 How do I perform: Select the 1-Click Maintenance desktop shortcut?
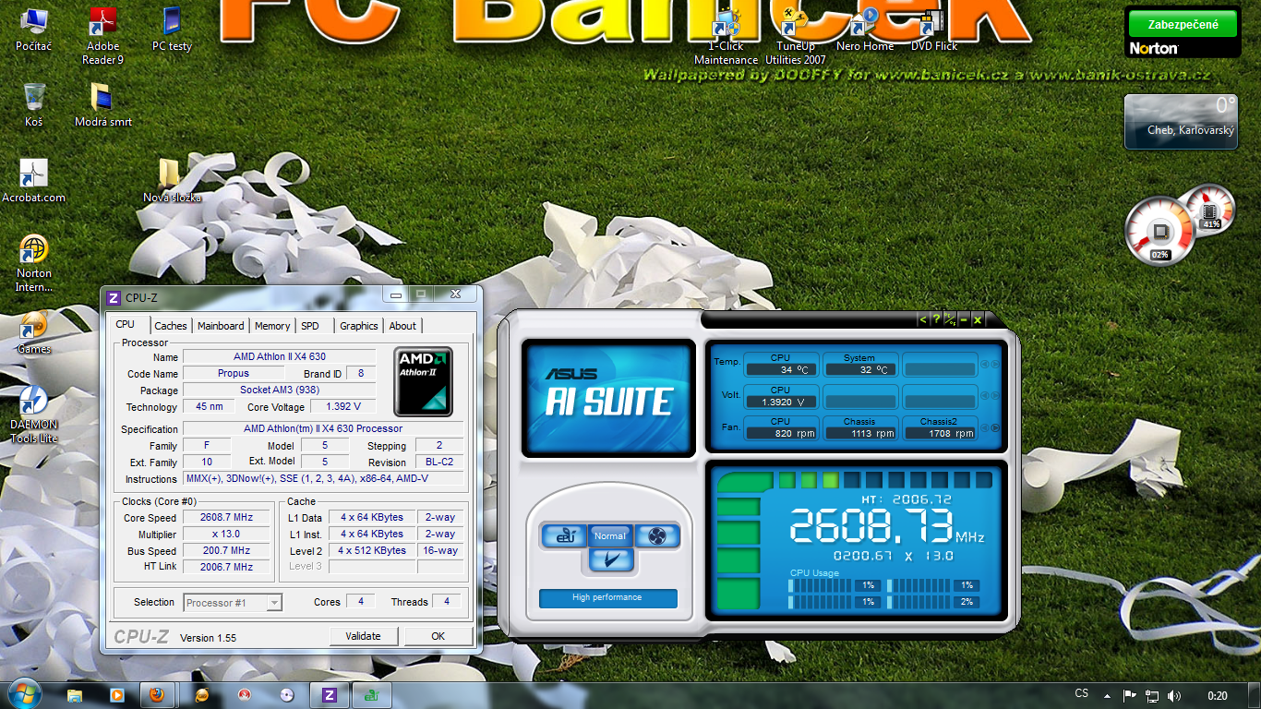tap(727, 35)
